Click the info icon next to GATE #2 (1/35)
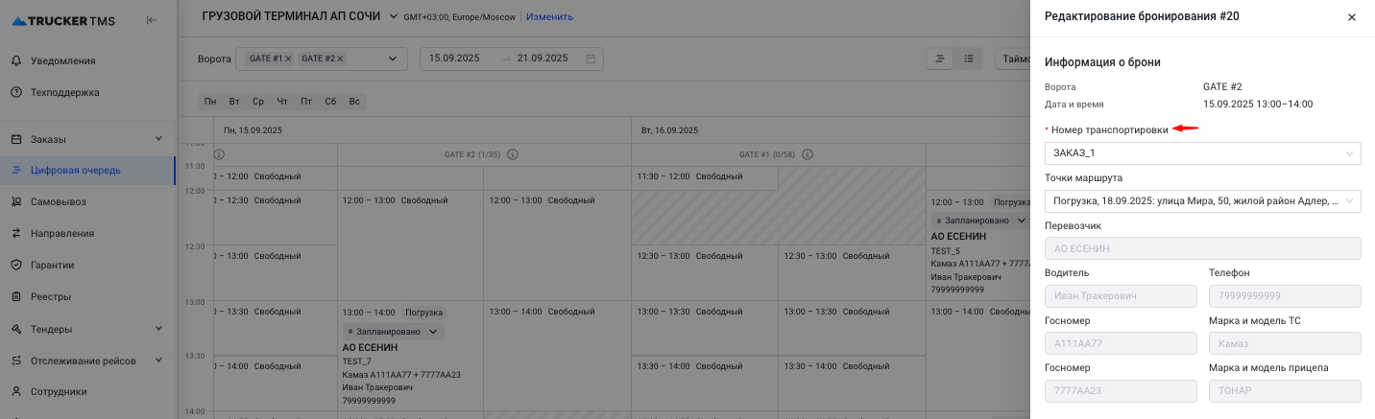This screenshot has width=1375, height=419. point(513,154)
